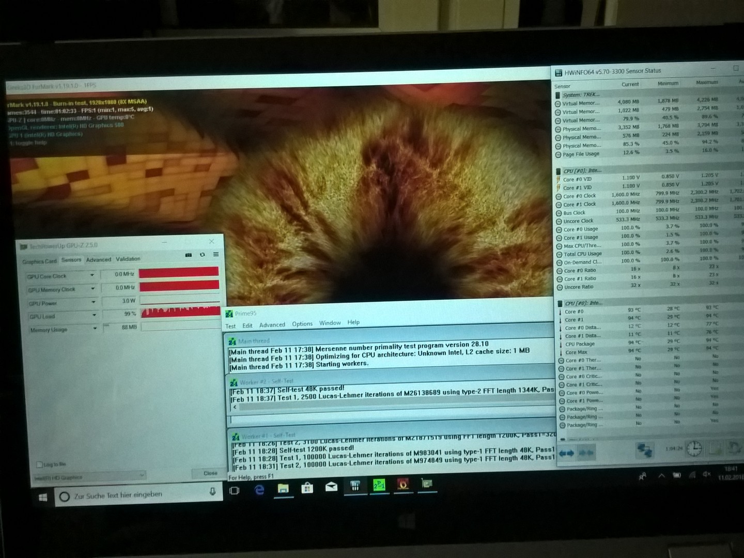Click the HWiNFO expand columns arrows icon

[567, 453]
